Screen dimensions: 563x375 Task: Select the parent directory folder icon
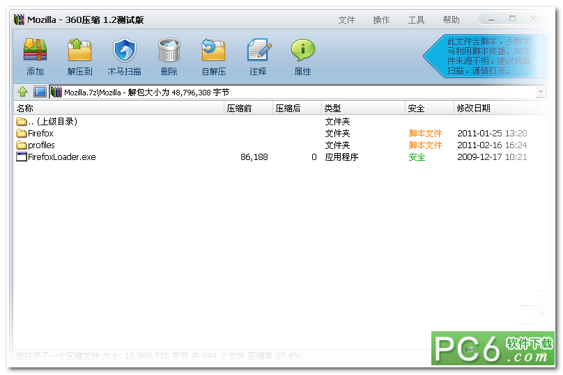click(22, 122)
